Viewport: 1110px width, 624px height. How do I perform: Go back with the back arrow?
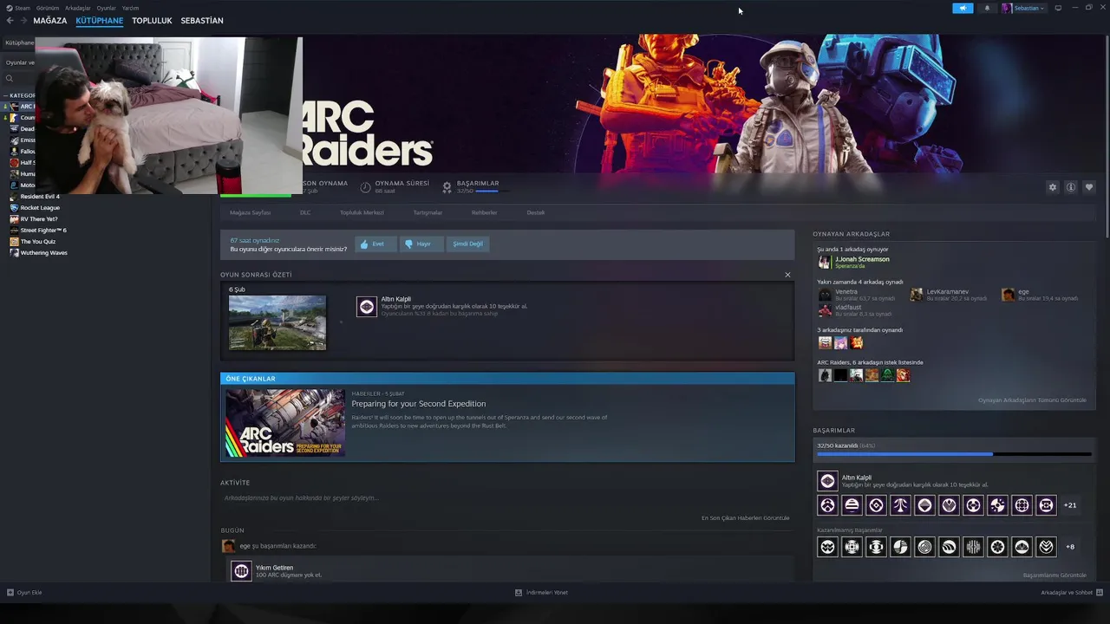click(x=10, y=21)
